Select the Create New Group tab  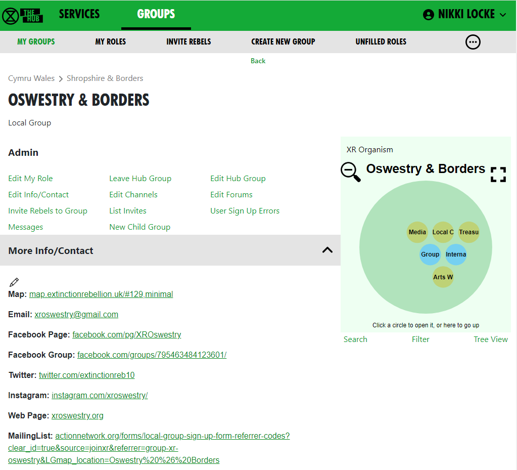click(283, 41)
